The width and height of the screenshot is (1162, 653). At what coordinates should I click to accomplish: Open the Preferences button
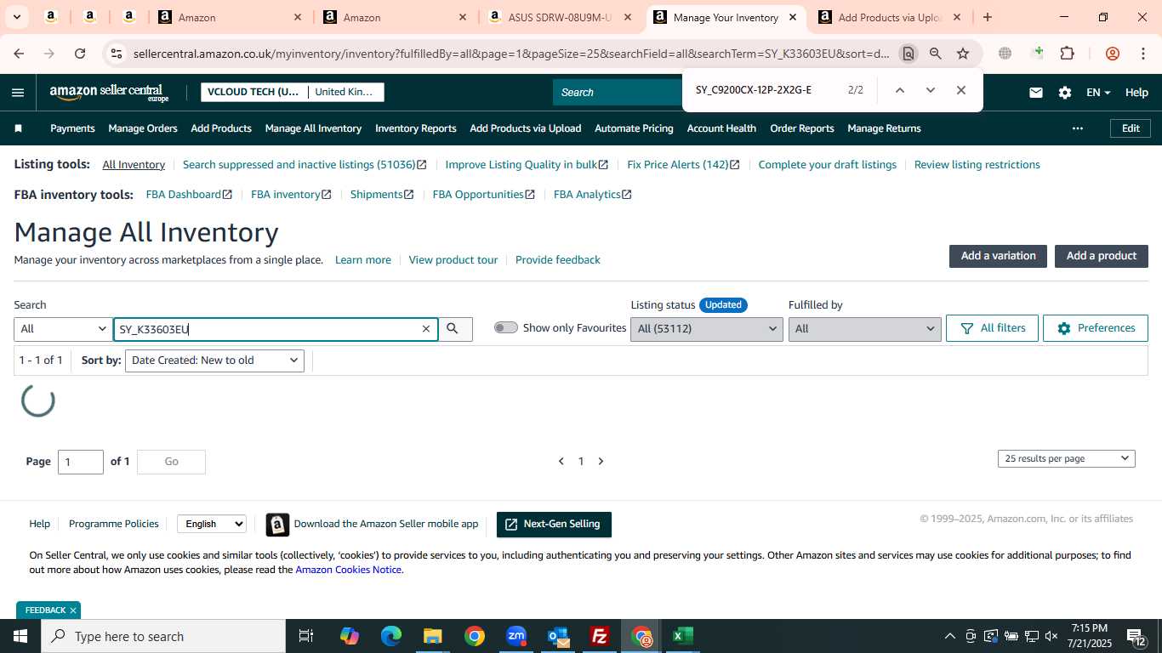[x=1096, y=328]
